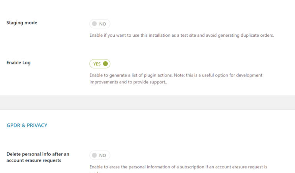The height and width of the screenshot is (173, 295).
Task: Click the gray divider band between sections
Action: click(147, 103)
